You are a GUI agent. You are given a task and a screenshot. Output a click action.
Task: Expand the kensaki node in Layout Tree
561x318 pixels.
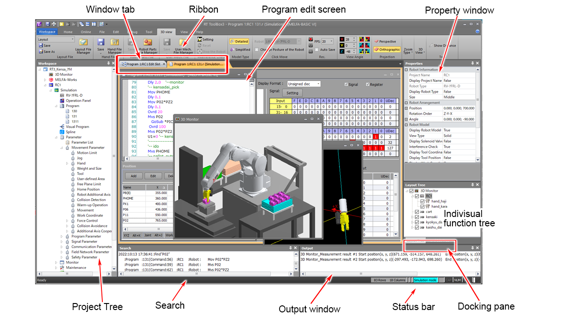click(412, 217)
